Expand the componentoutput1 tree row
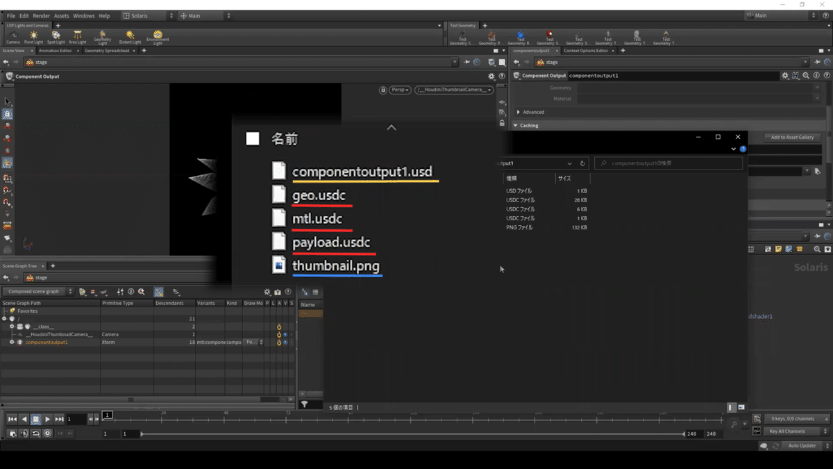This screenshot has height=469, width=833. (x=12, y=343)
